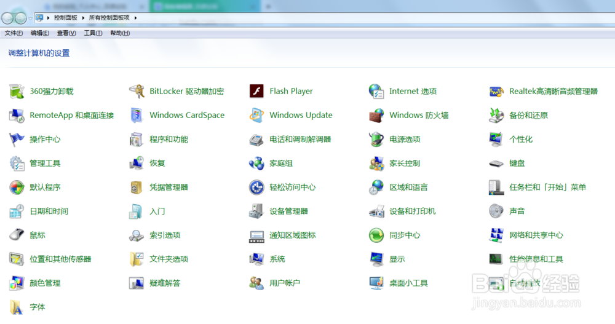615x324 pixels.
Task: Open Realtek高清晰音频管理器 icon
Action: pyautogui.click(x=496, y=92)
